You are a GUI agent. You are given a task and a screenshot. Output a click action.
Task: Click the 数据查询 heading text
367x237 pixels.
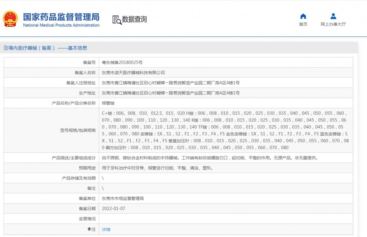[135, 19]
